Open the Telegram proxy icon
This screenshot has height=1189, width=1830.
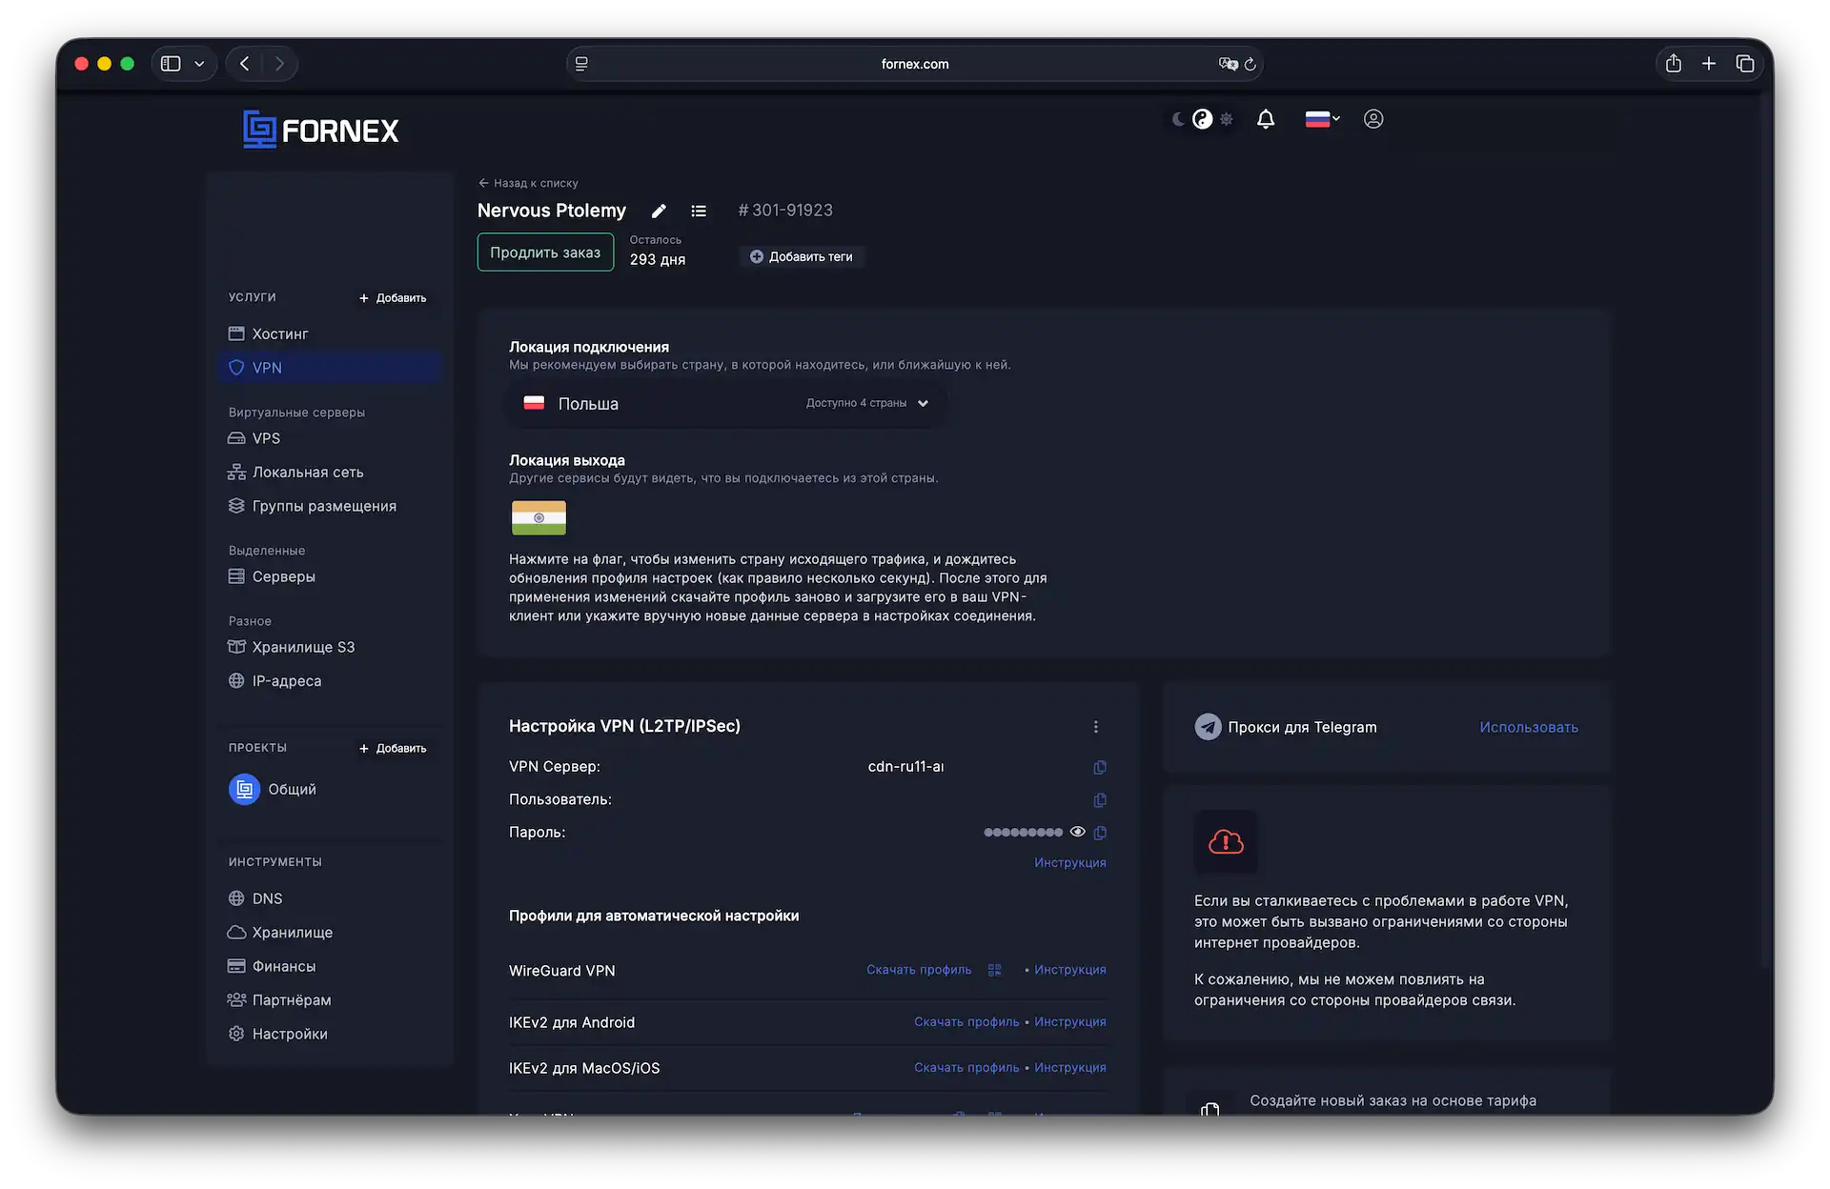1207,726
